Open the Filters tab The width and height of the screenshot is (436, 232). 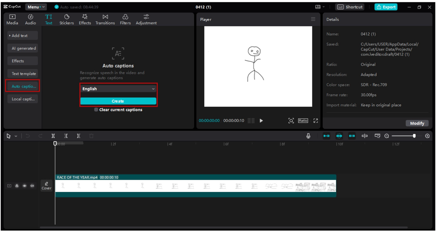(125, 19)
